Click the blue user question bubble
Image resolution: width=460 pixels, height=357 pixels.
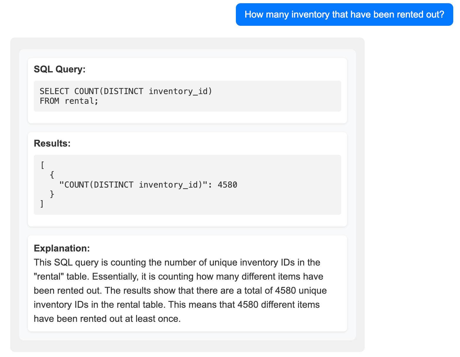pos(344,14)
